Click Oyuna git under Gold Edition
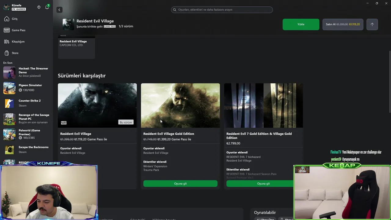 (x=180, y=184)
